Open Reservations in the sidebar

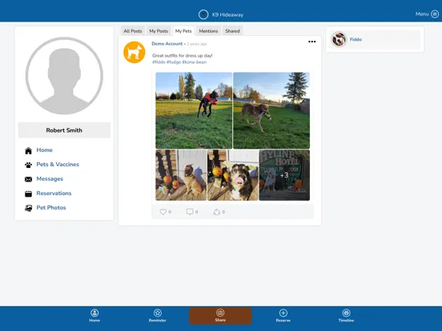click(x=54, y=193)
